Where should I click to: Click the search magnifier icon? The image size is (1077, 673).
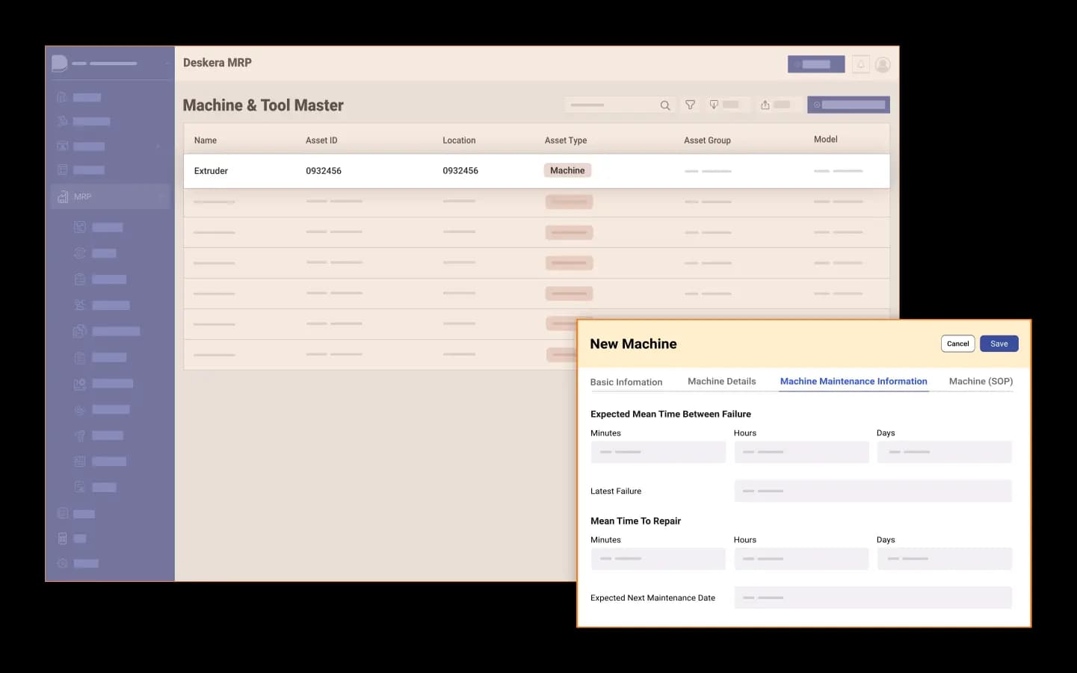pyautogui.click(x=664, y=105)
